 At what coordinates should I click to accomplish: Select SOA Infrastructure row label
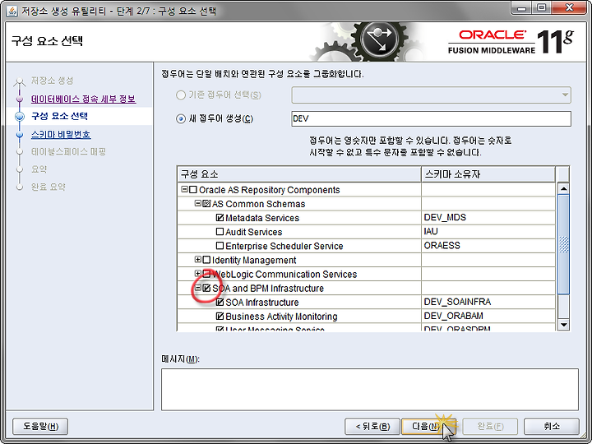262,303
